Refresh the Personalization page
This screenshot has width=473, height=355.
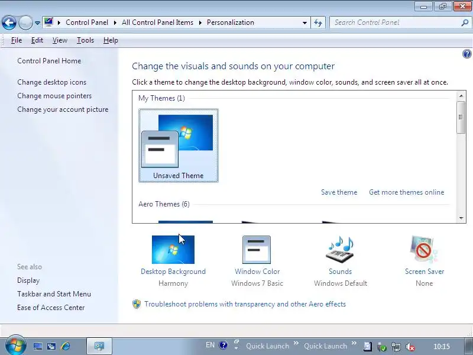(x=318, y=22)
